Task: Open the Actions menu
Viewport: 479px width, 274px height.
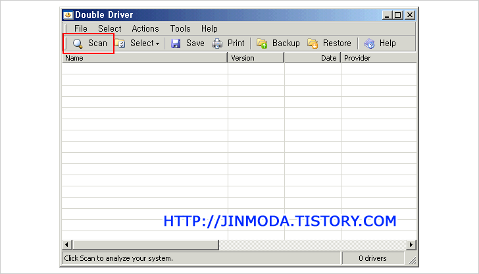Action: [145, 28]
